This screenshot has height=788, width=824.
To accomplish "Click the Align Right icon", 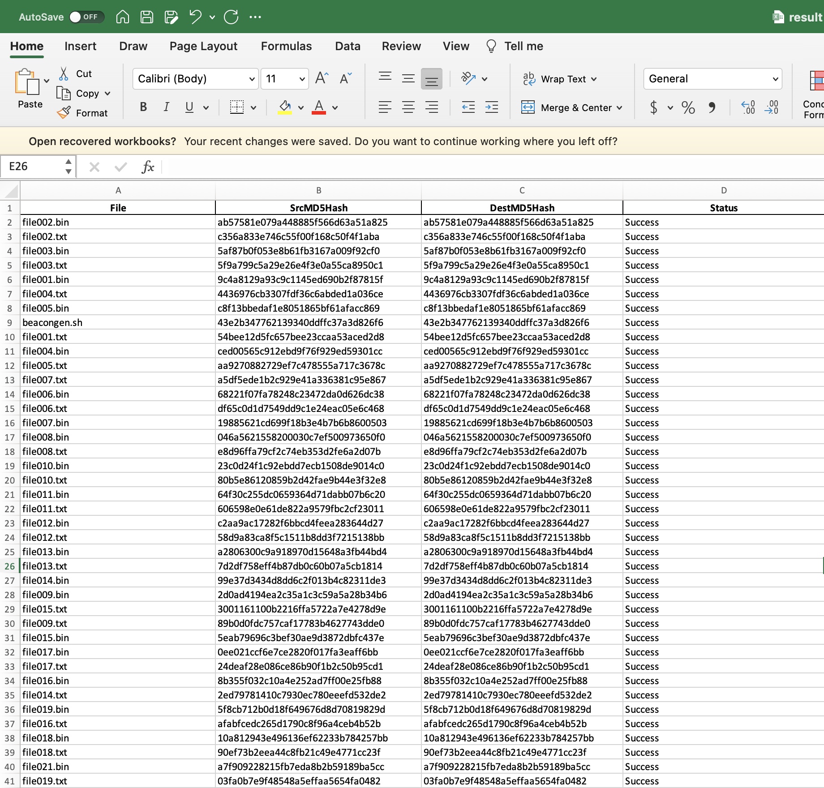I will pyautogui.click(x=432, y=107).
